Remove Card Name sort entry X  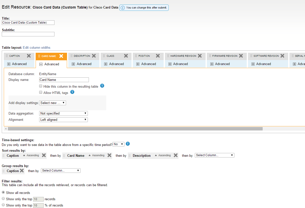coord(109,155)
